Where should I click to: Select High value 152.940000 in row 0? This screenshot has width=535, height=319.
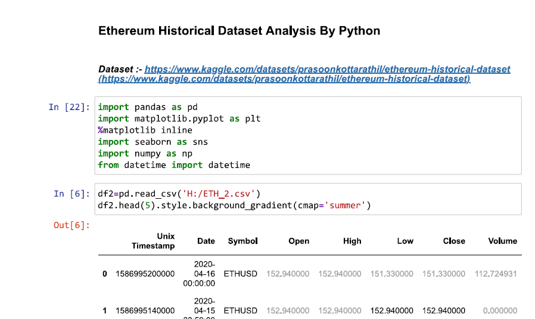pos(340,274)
